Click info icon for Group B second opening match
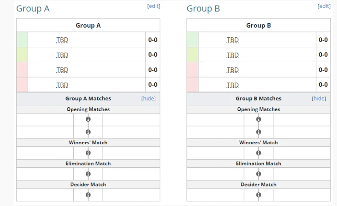This screenshot has height=206, width=337. (x=259, y=132)
